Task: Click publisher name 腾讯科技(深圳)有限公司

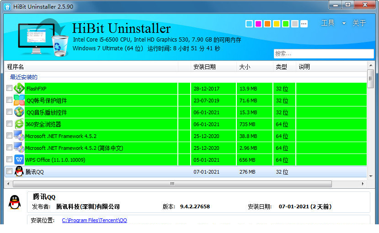Action: (88, 207)
